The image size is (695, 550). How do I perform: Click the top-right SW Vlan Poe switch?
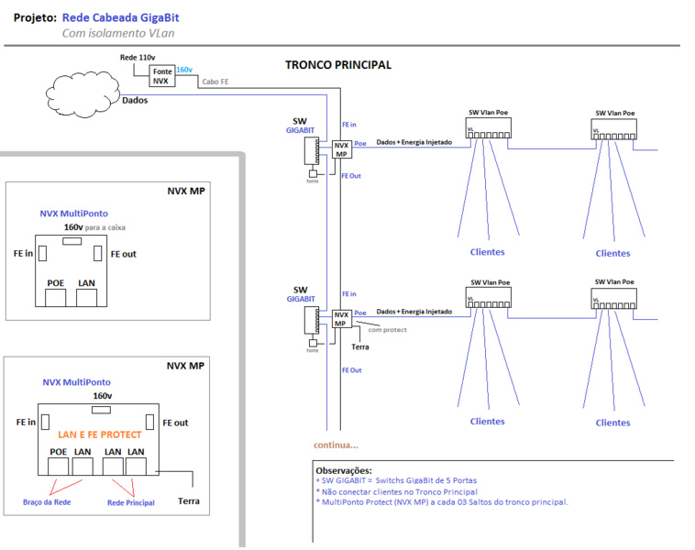pyautogui.click(x=614, y=129)
